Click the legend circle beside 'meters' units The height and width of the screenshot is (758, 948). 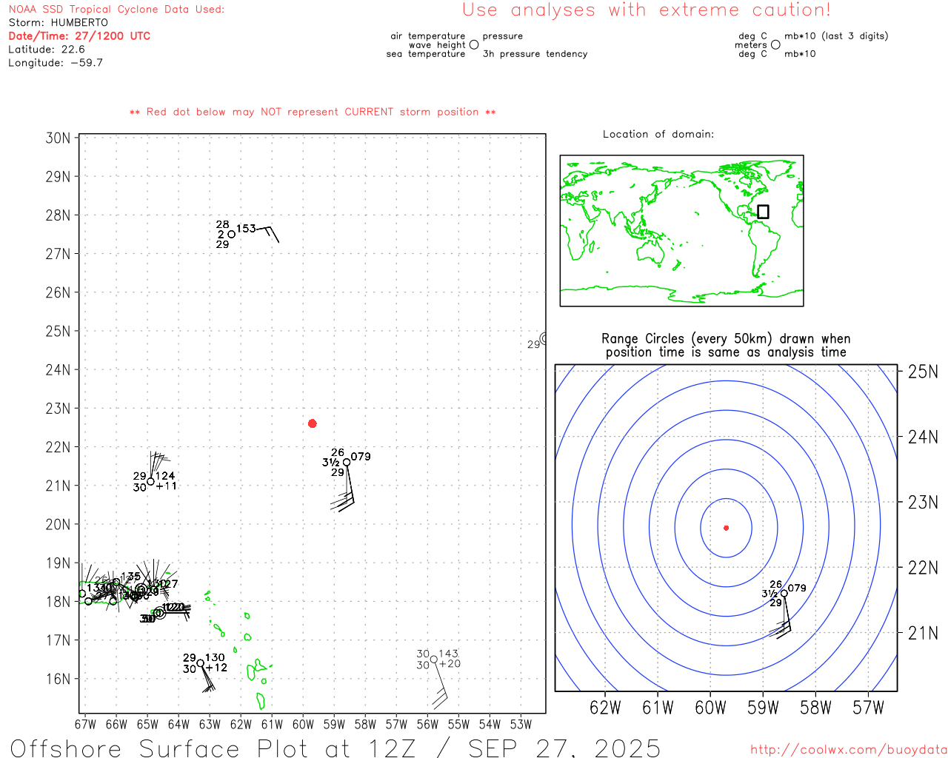click(775, 44)
